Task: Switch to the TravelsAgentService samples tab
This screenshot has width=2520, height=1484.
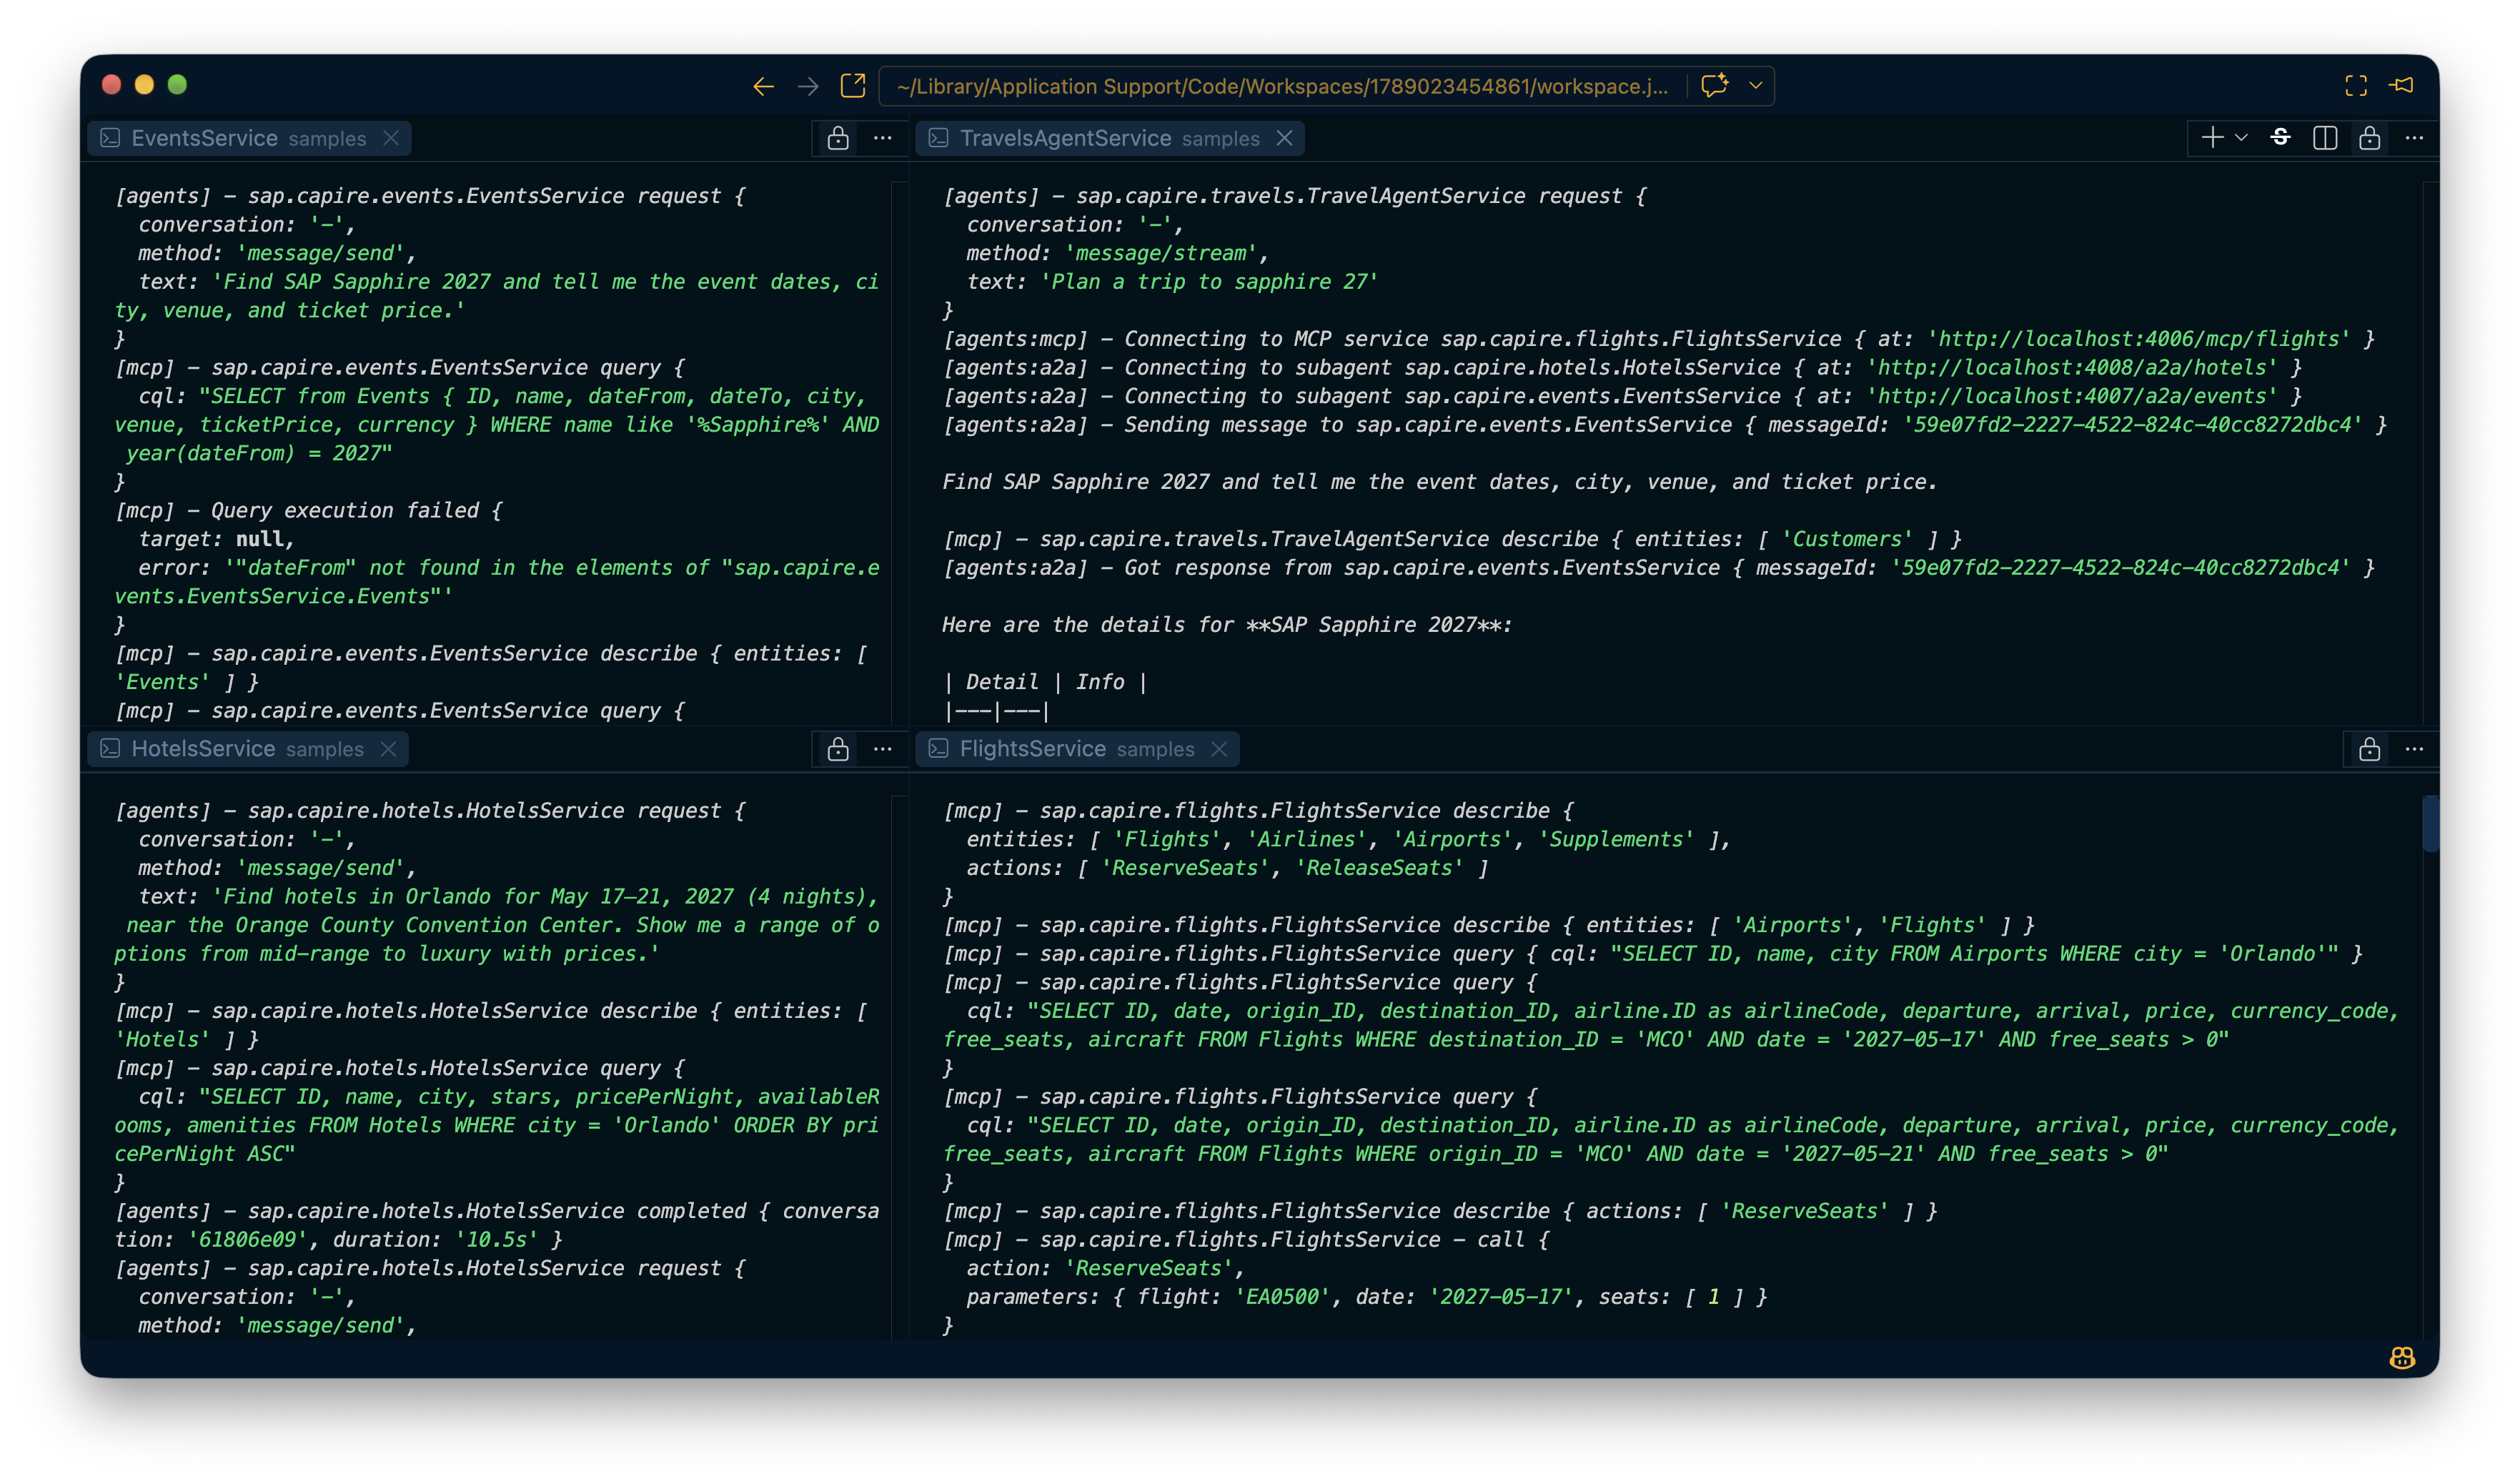Action: pyautogui.click(x=1110, y=138)
